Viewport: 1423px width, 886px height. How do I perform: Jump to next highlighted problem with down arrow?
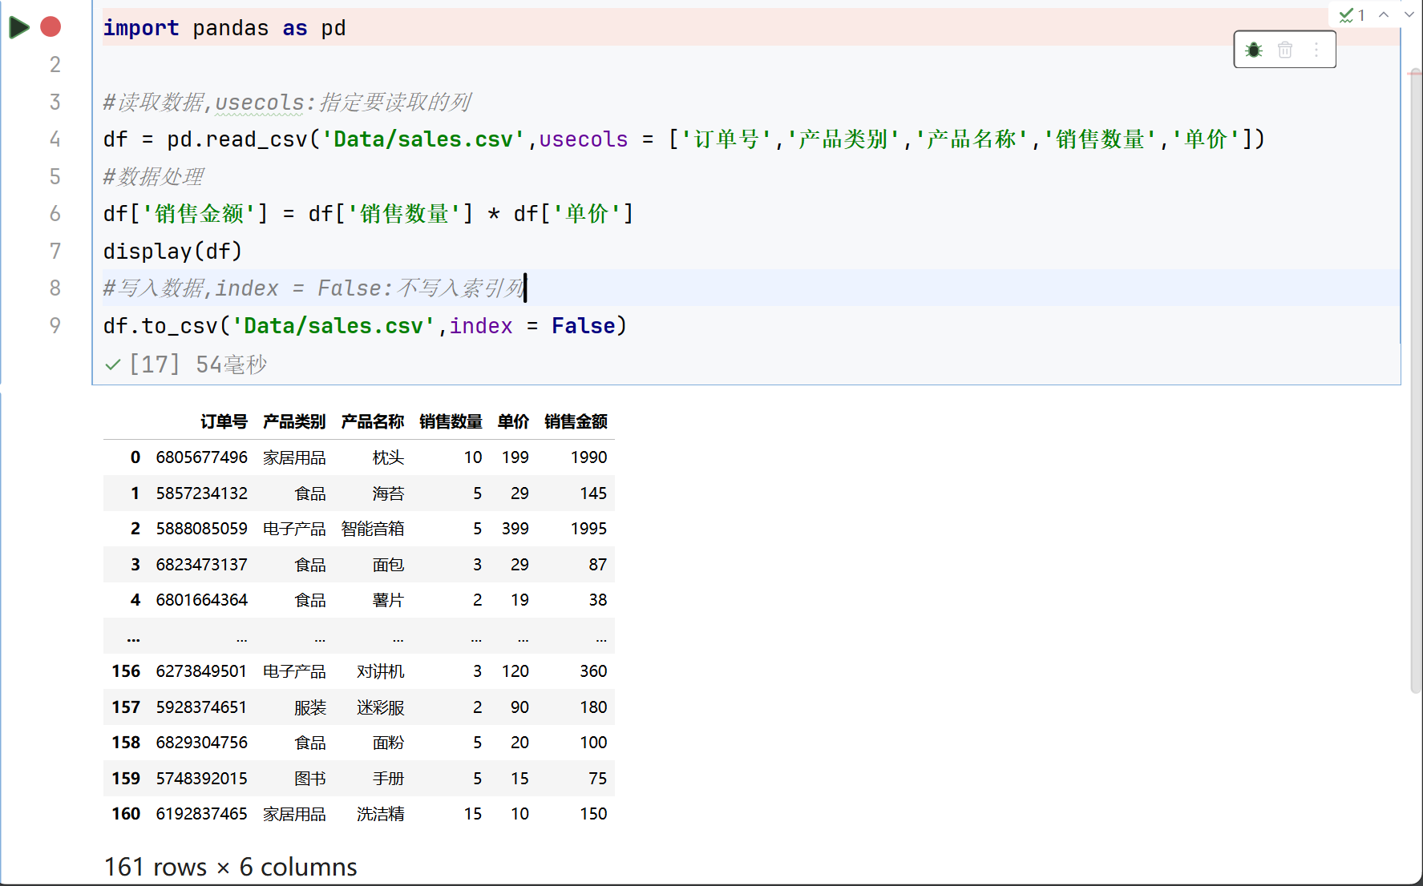click(1409, 14)
